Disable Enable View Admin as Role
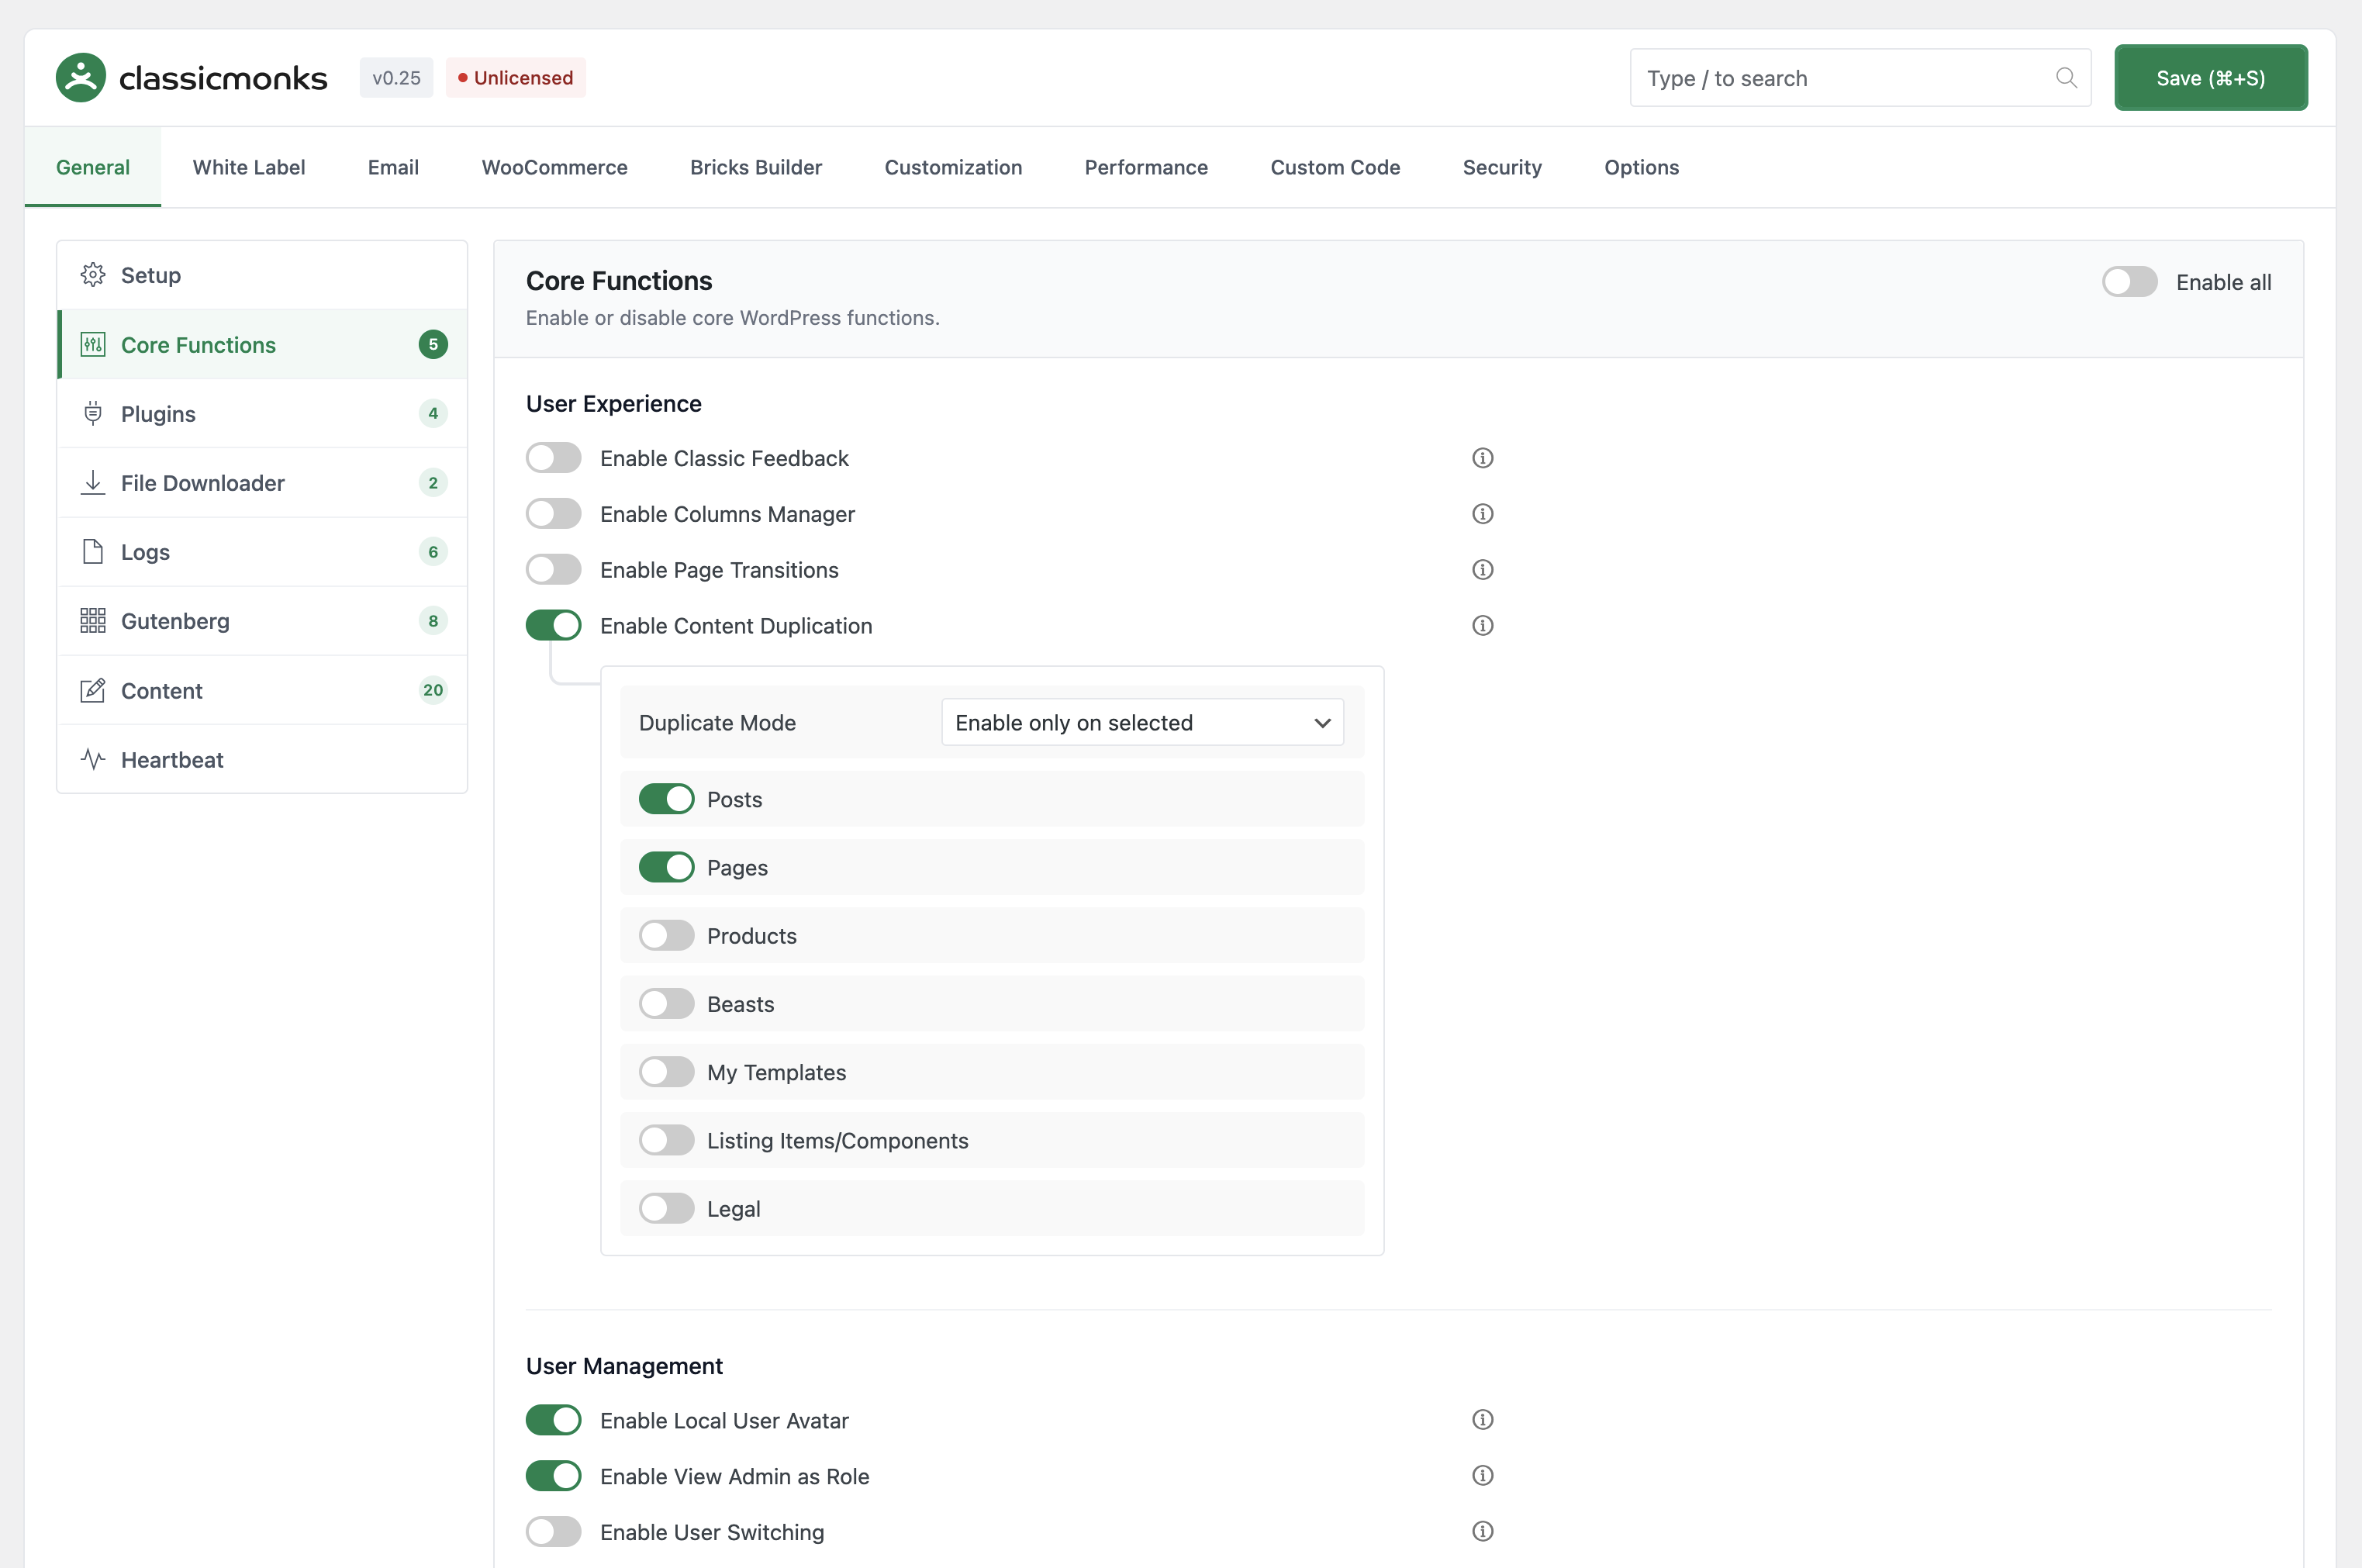This screenshot has height=1568, width=2362. (554, 1476)
